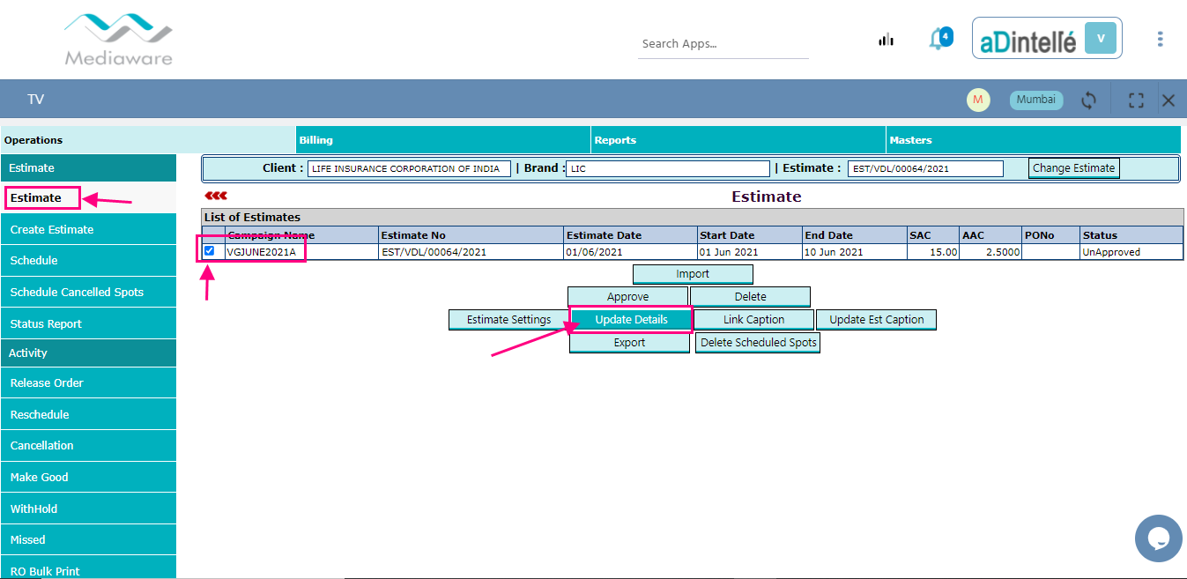
Task: Click the Update Details button
Action: coord(632,320)
